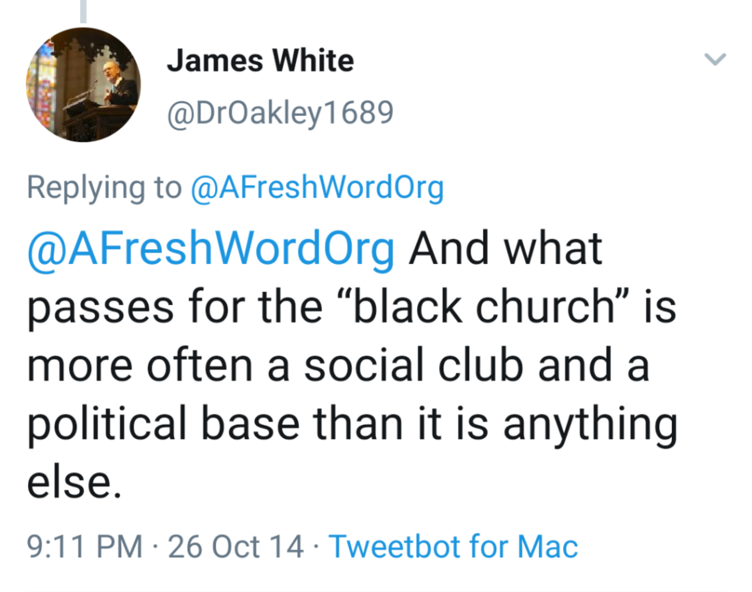752x592 pixels.
Task: Click the word "anything" in the tweet
Action: (590, 424)
